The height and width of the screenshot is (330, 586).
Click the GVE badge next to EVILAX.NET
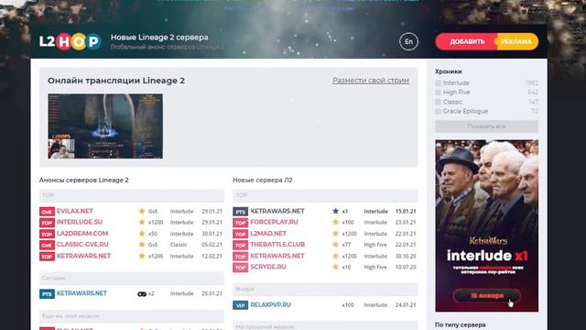point(47,212)
